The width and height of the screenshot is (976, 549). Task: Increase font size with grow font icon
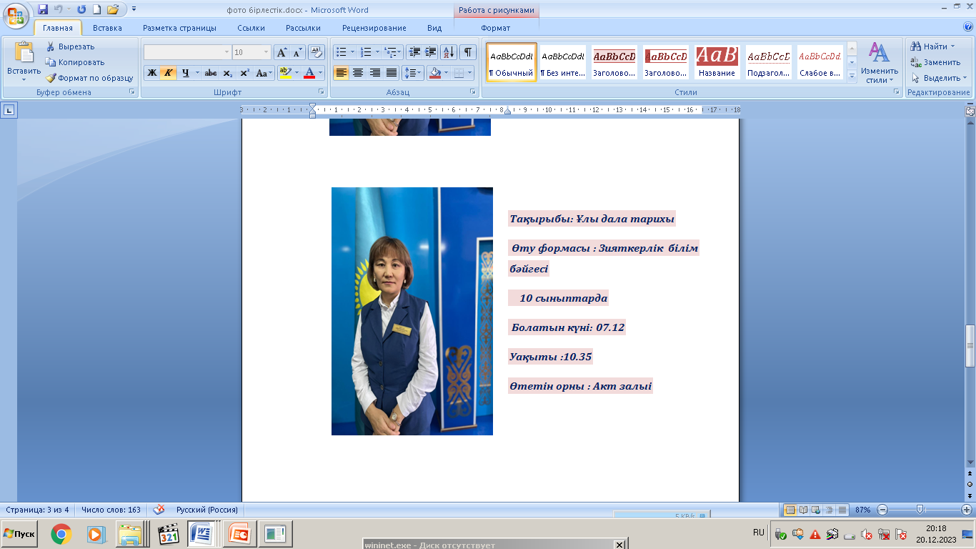coord(282,52)
